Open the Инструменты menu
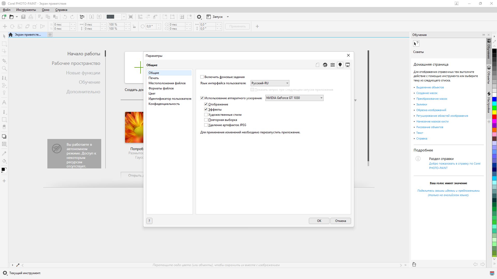The width and height of the screenshot is (497, 279). [26, 10]
